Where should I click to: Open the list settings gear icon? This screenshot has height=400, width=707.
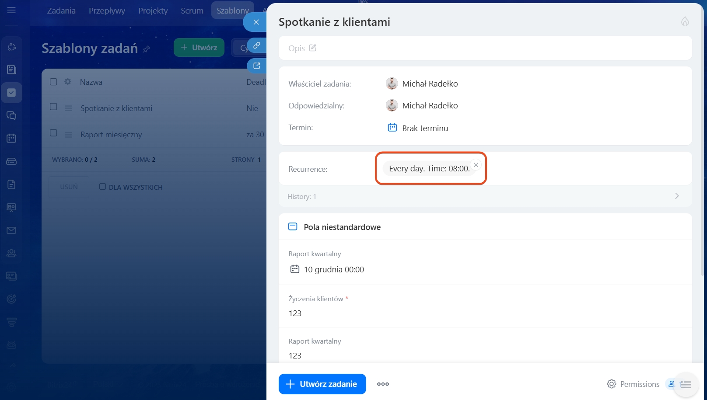[68, 82]
